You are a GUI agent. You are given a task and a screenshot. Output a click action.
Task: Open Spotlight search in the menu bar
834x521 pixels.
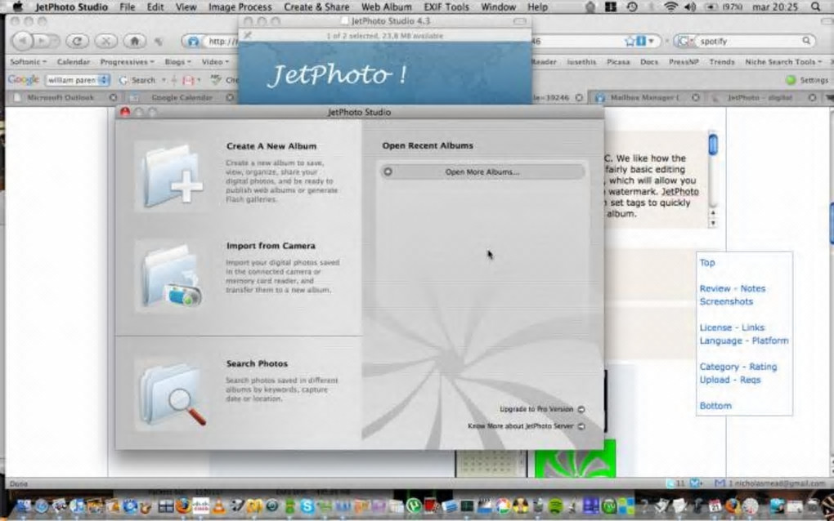point(816,7)
